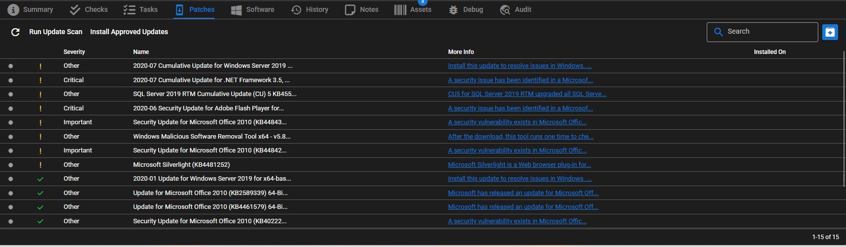
Task: Open the Notes tab
Action: click(362, 9)
